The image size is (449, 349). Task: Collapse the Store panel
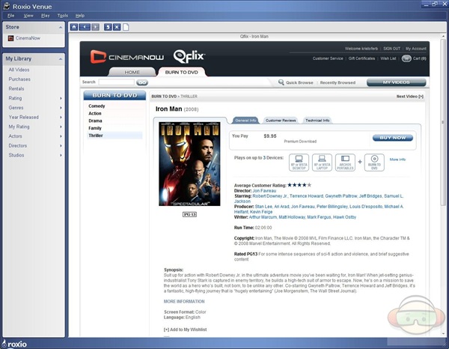[x=59, y=27]
